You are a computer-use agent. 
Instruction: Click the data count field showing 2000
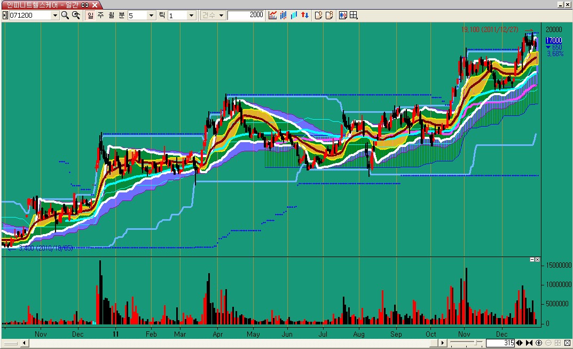tap(246, 15)
